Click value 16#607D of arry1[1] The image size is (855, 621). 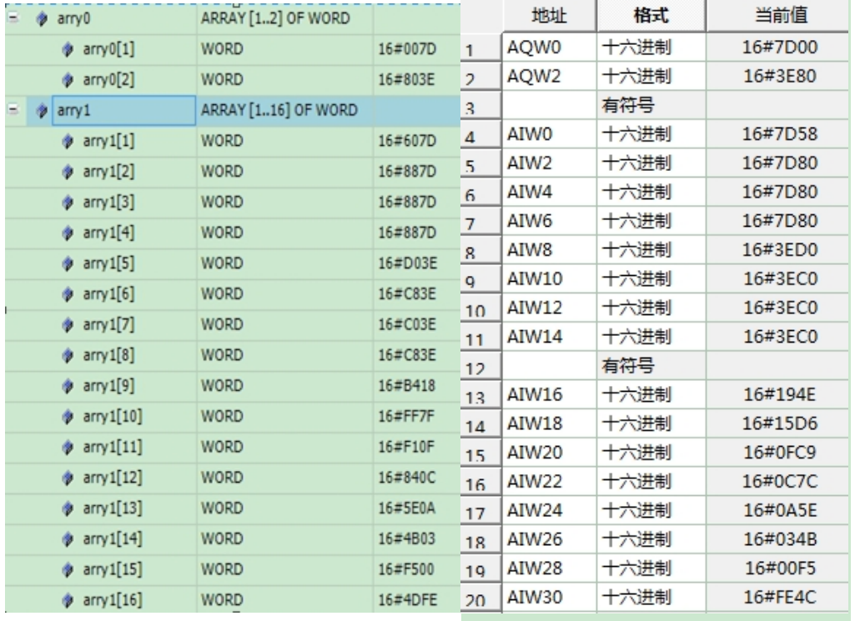tap(407, 141)
